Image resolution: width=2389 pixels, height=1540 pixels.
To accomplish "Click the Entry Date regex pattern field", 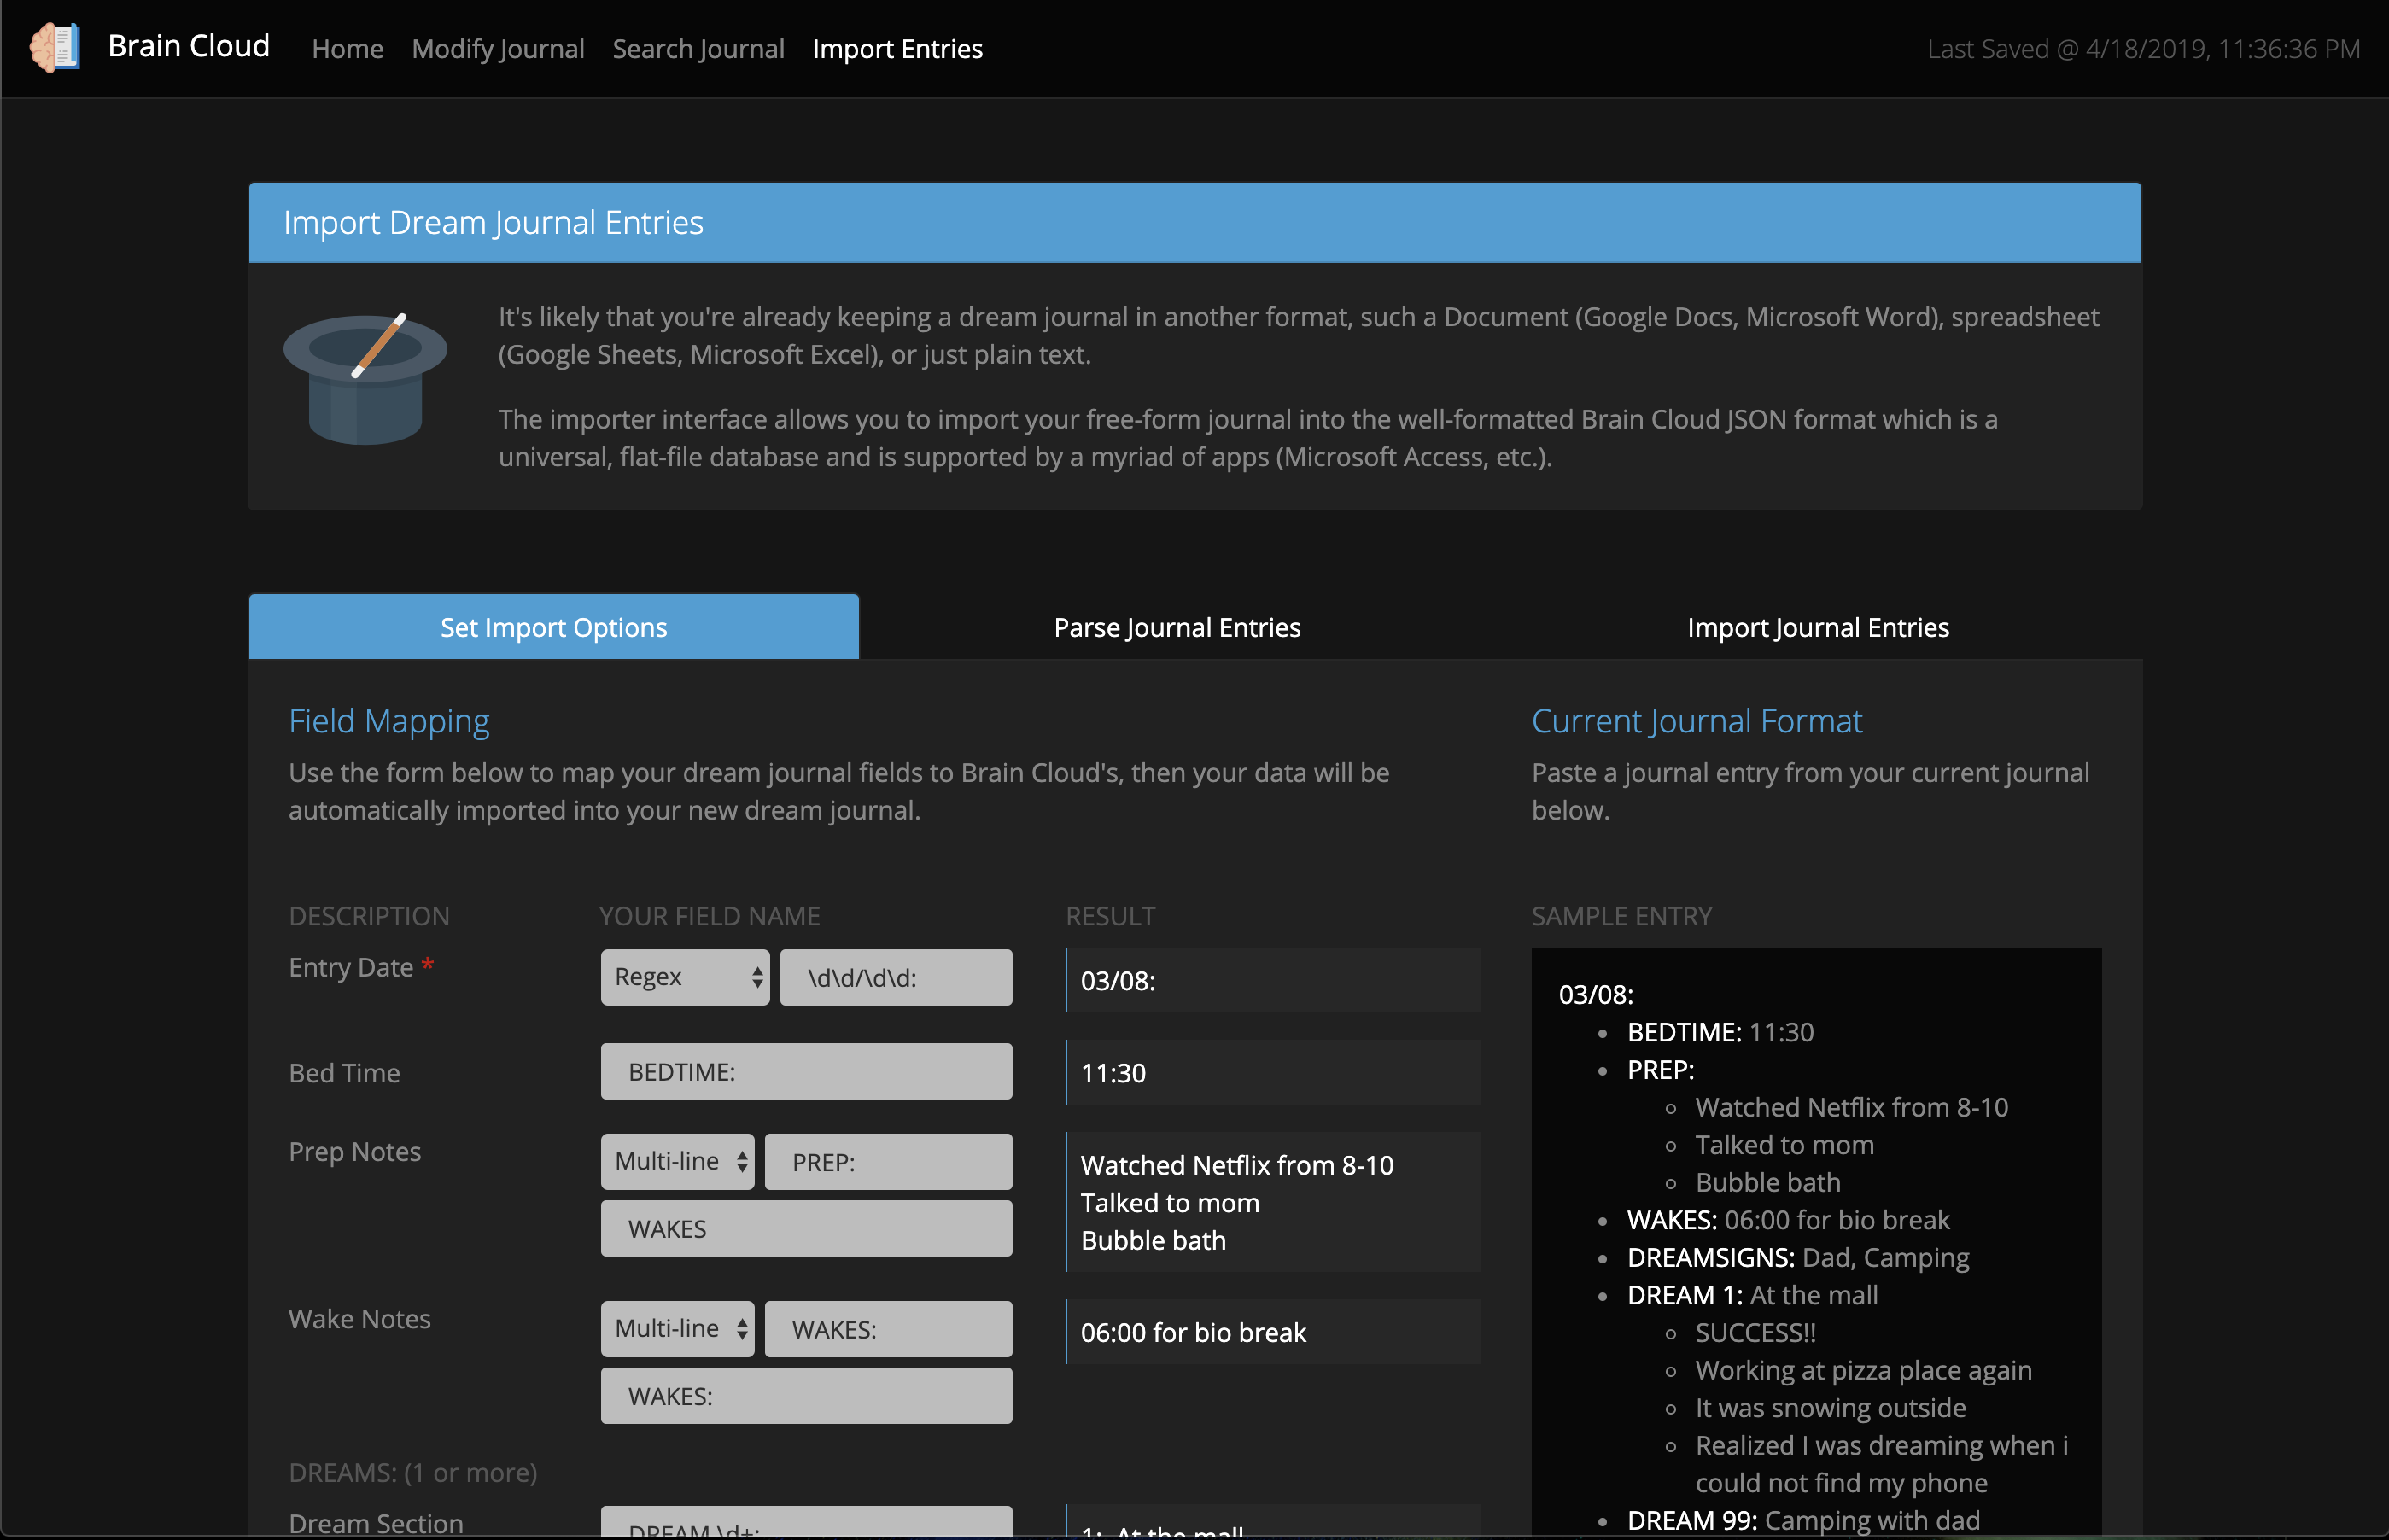I will 895,978.
